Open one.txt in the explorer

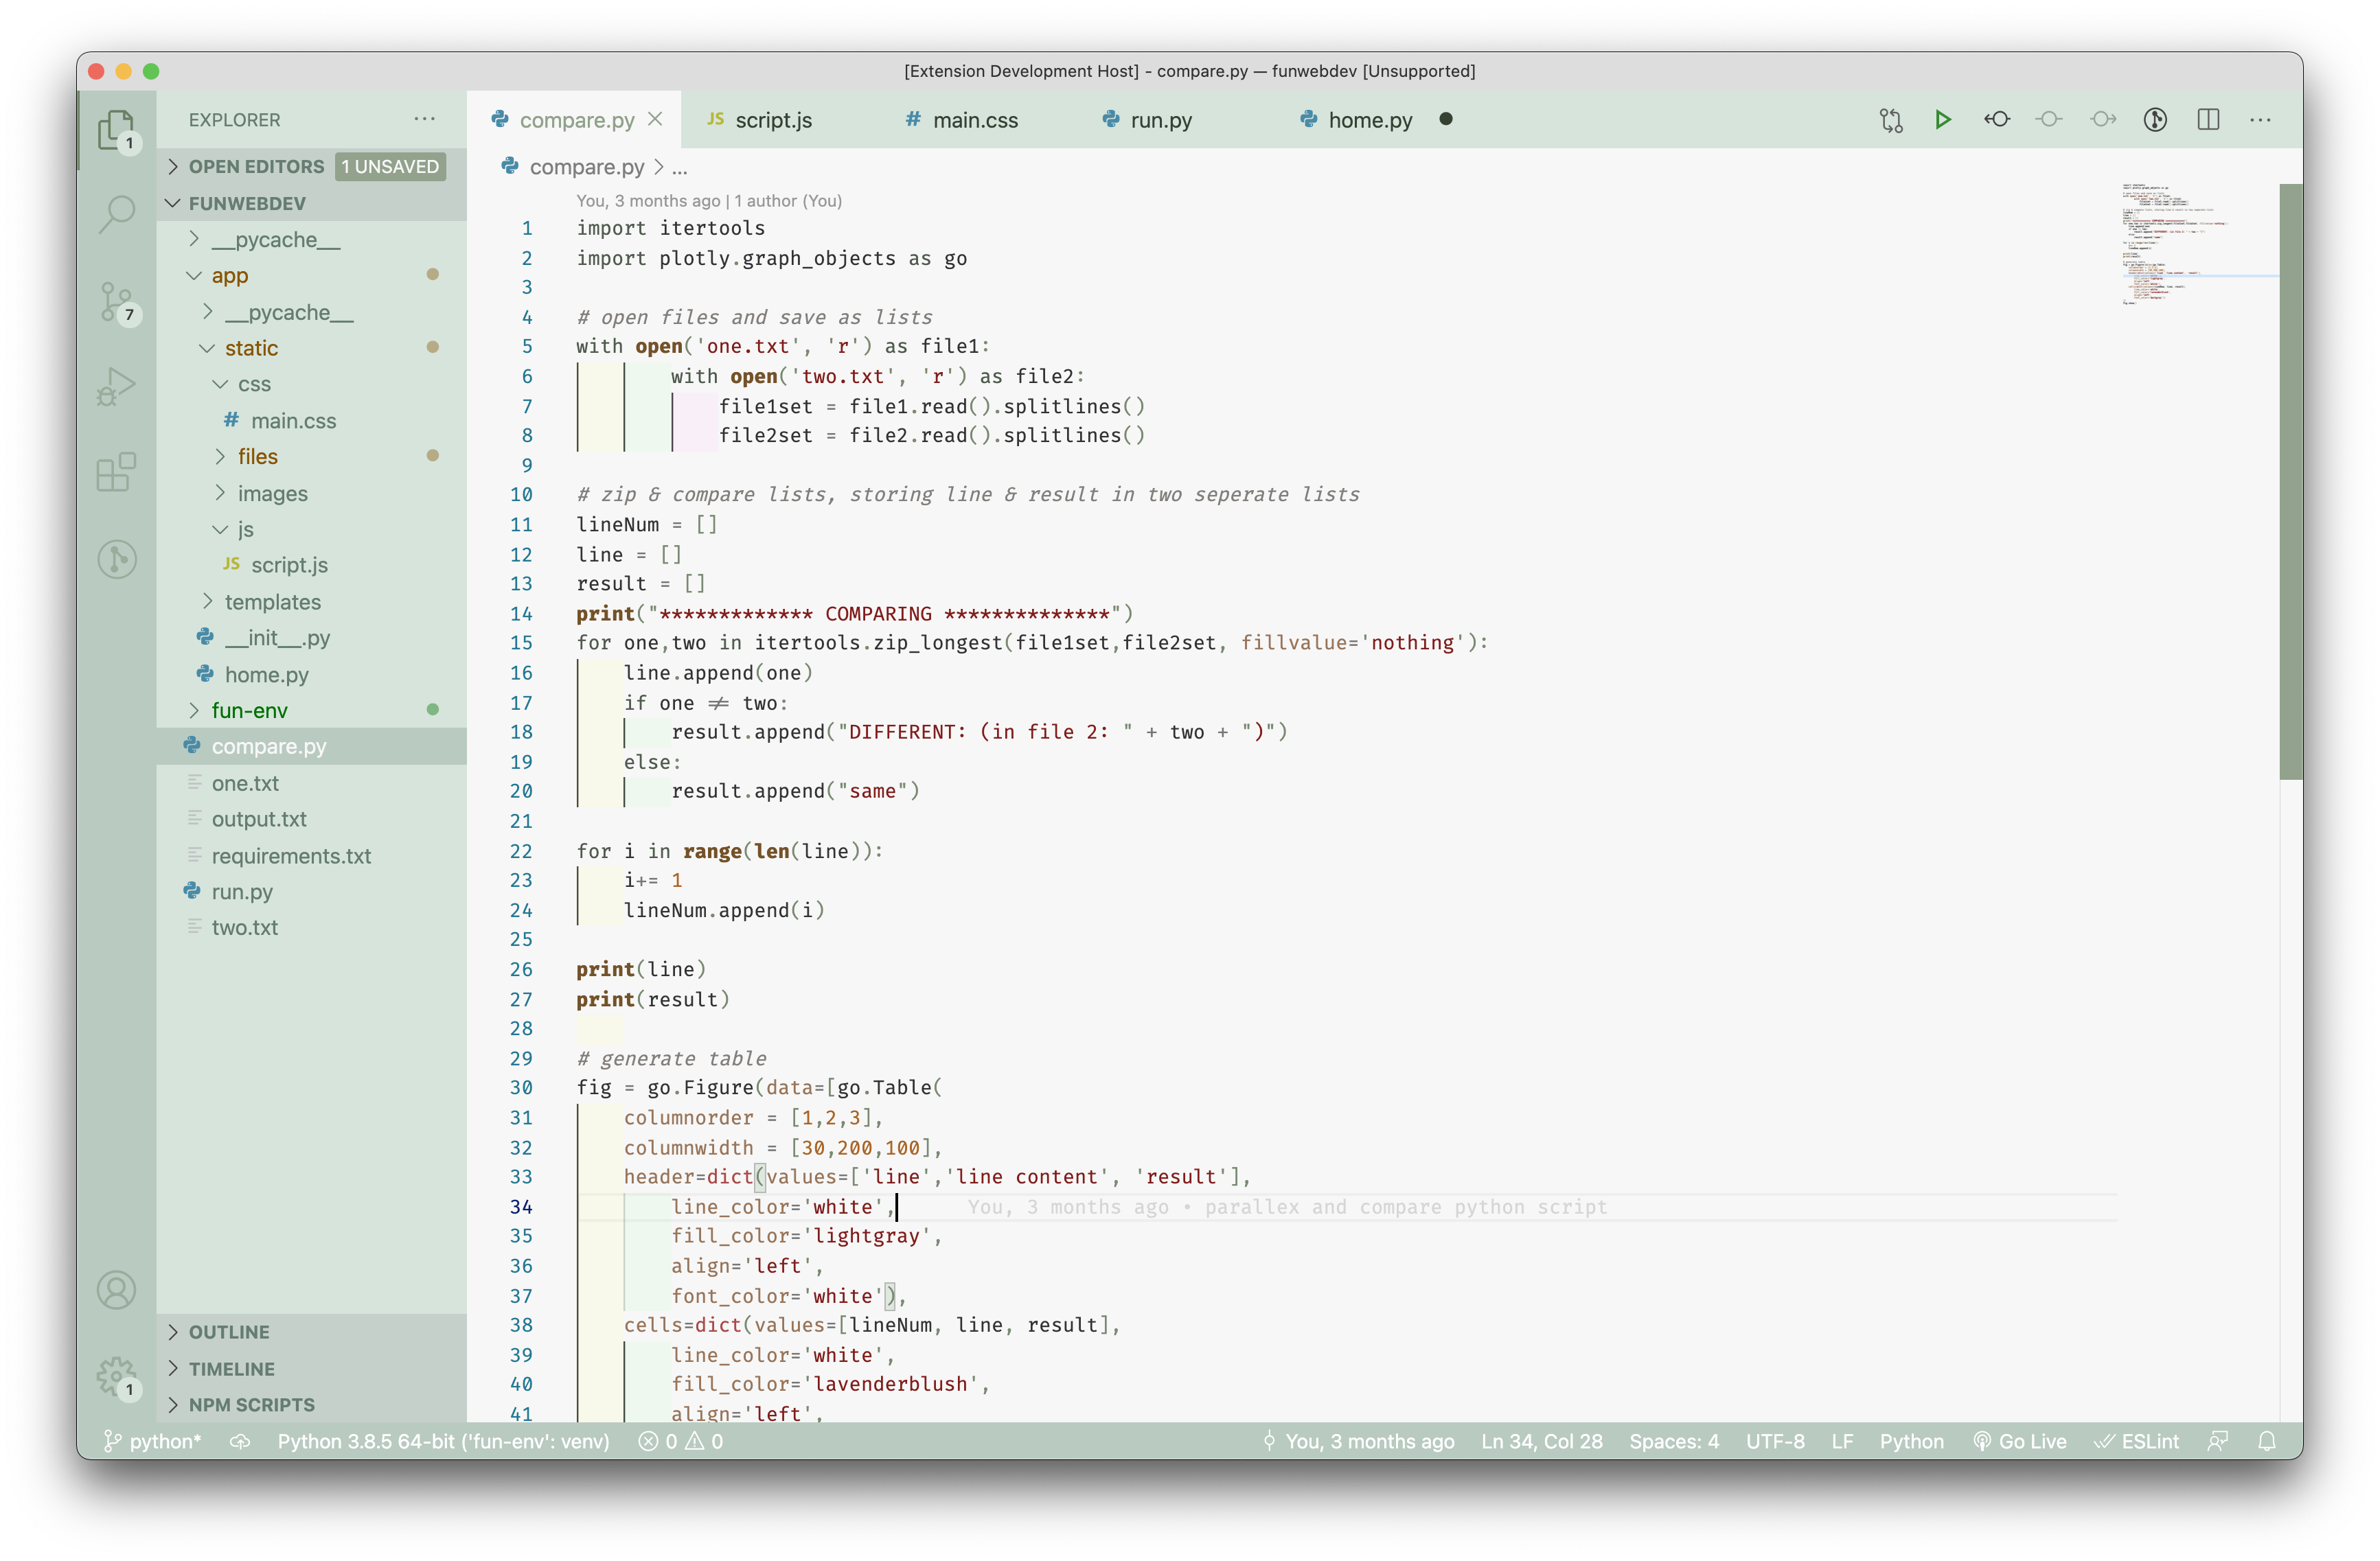[x=312, y=783]
